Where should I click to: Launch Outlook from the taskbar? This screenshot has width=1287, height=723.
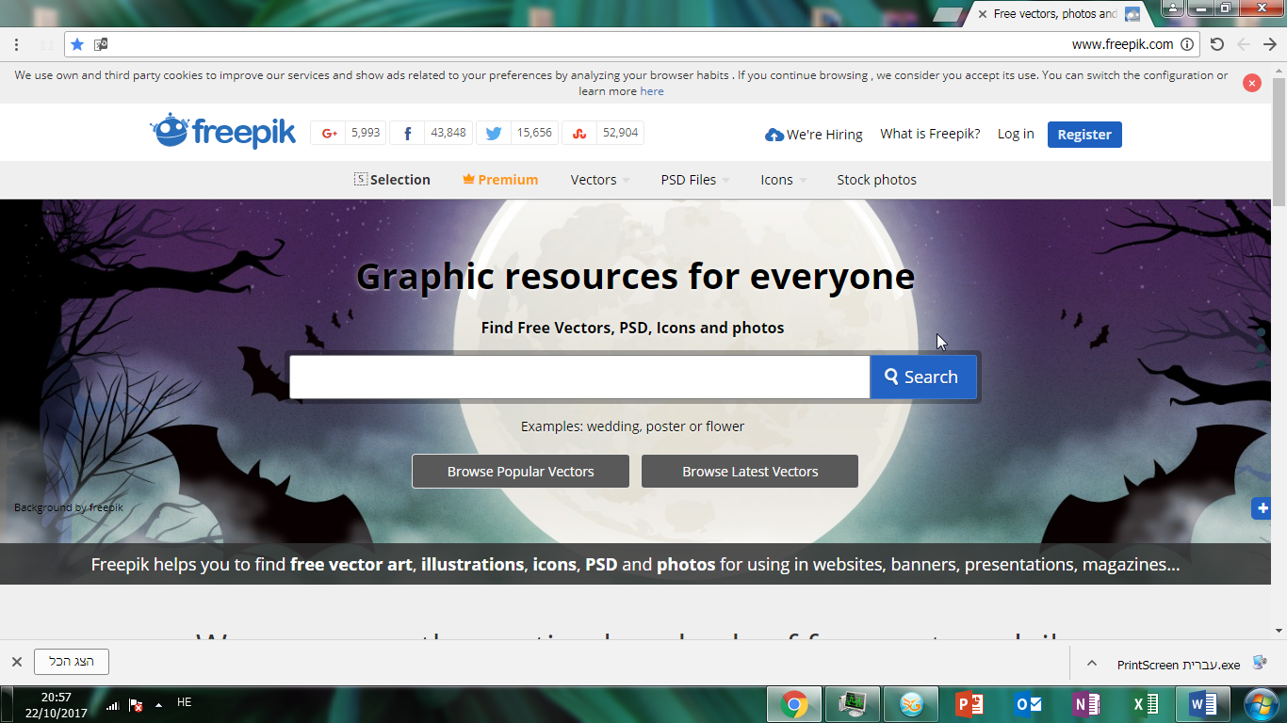pos(1028,704)
